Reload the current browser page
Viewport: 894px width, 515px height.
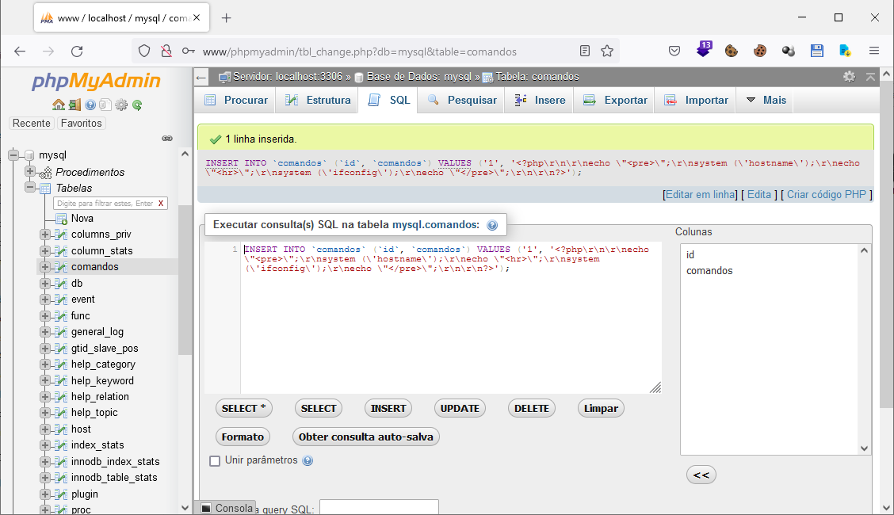tap(77, 51)
